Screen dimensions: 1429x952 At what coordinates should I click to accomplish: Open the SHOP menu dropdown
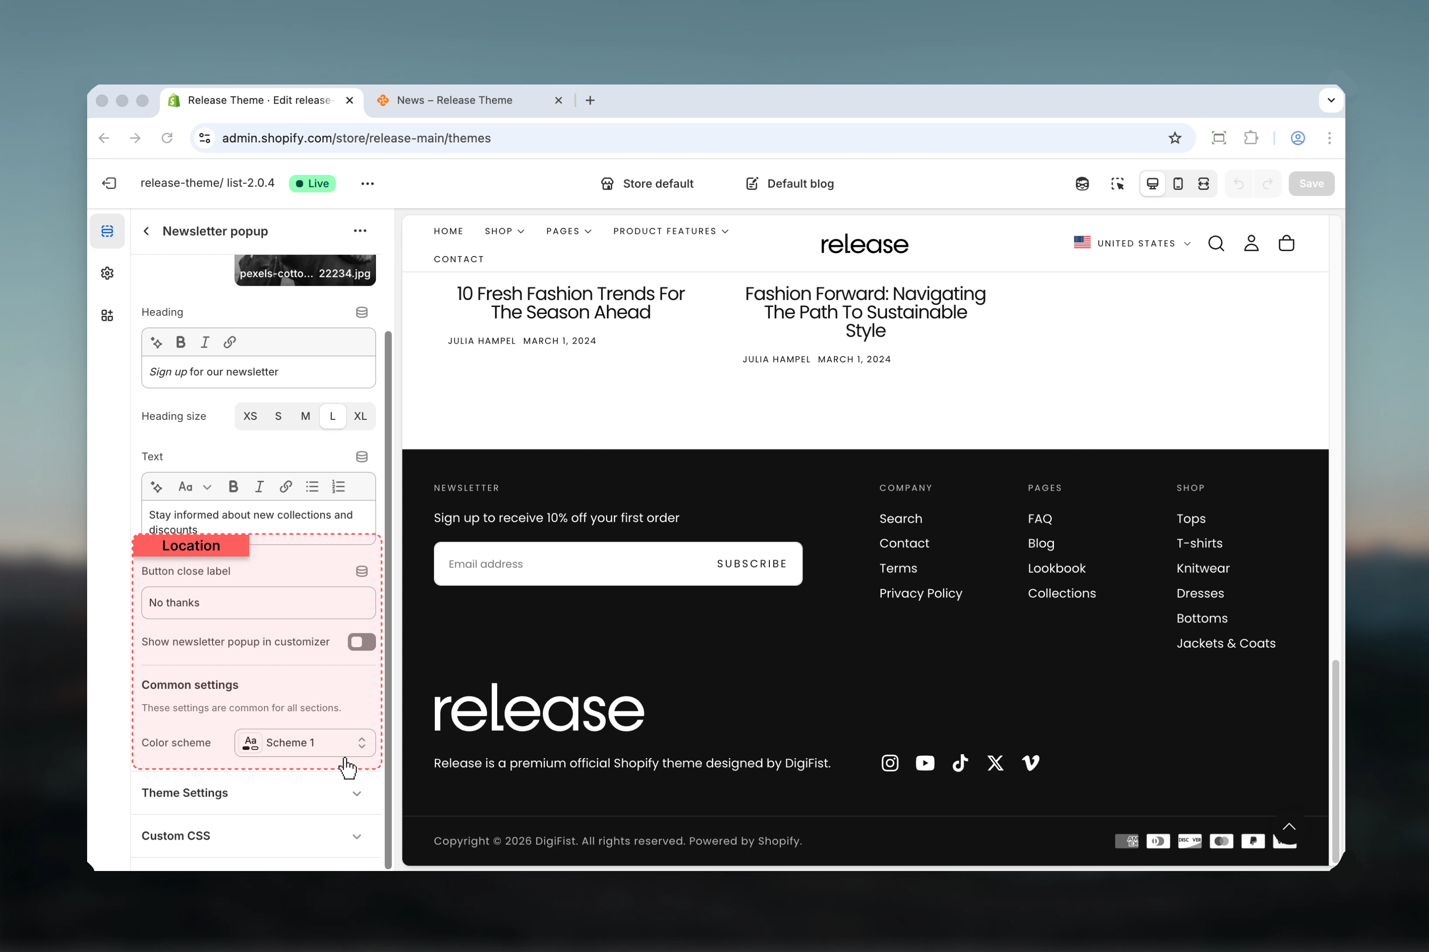(504, 231)
